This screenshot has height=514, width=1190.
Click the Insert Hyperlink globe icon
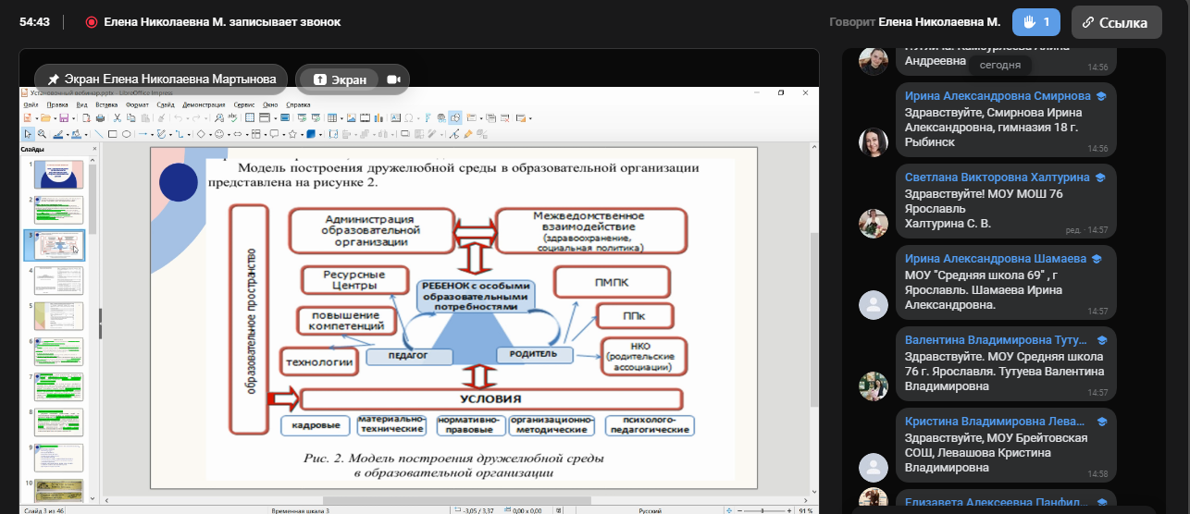click(441, 118)
